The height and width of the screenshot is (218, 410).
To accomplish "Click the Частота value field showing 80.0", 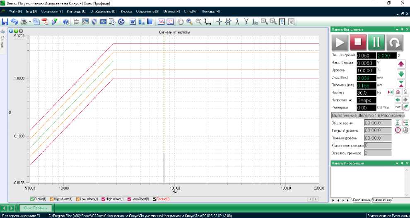I will pos(367,92).
